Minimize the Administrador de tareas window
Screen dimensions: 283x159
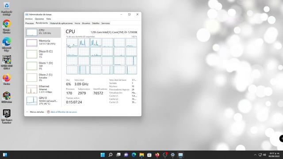[121, 15]
